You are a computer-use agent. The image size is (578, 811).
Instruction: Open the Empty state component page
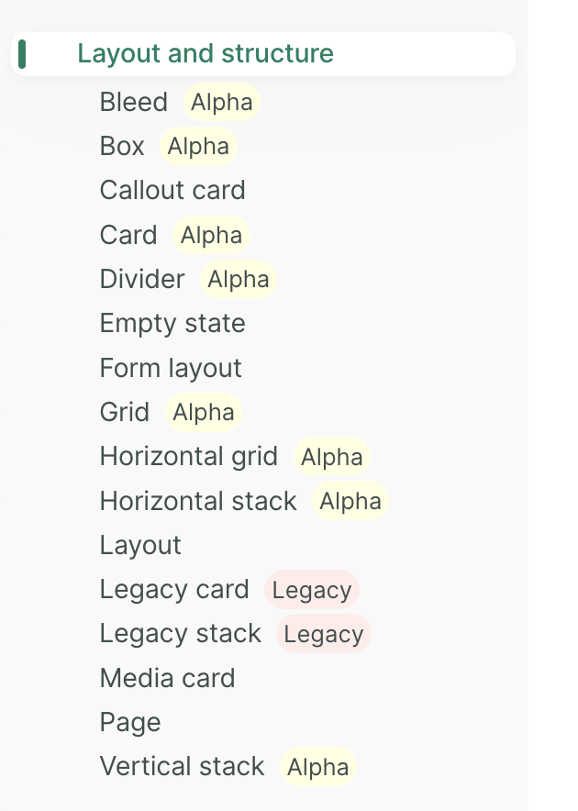click(x=172, y=323)
